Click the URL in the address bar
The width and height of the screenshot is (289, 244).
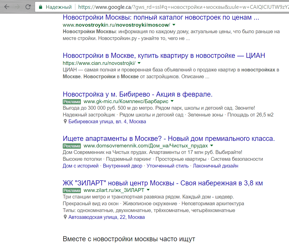(x=183, y=7)
